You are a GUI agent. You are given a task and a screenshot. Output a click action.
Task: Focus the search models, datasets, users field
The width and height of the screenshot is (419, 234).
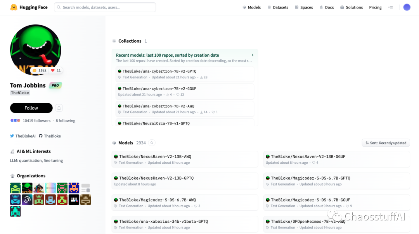click(x=105, y=7)
